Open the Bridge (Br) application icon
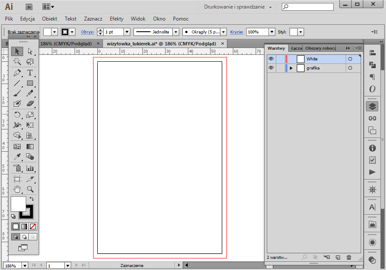 coord(29,7)
